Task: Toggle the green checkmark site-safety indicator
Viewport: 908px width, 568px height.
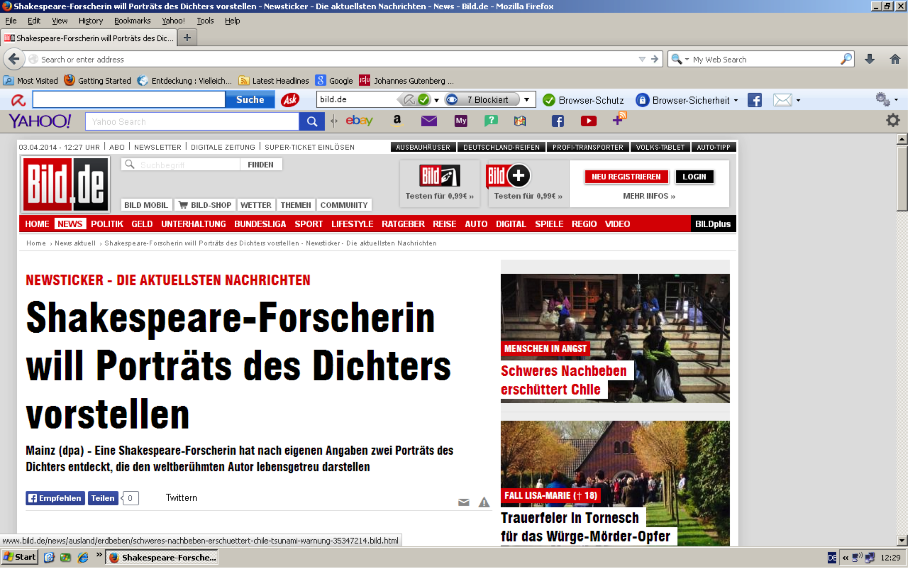Action: click(x=424, y=99)
